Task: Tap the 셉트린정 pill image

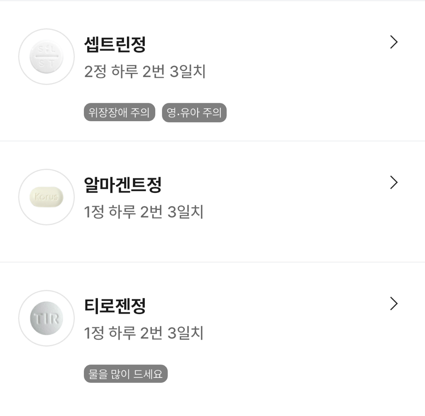Action: tap(46, 57)
